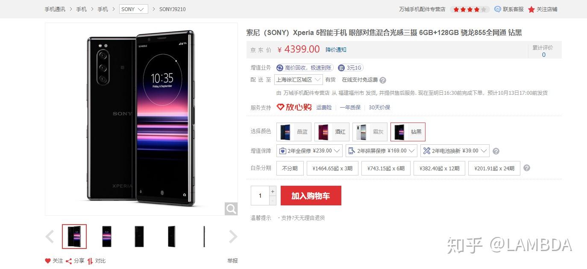Expand the SONY breadcrumb dropdown
Screen dimensions: 587x269
click(134, 9)
